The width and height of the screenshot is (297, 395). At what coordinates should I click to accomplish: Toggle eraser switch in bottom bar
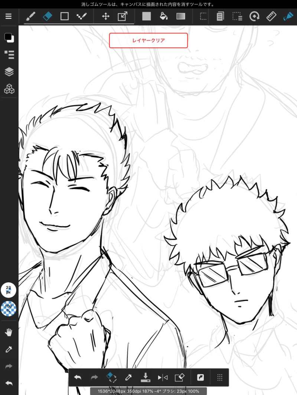click(111, 377)
